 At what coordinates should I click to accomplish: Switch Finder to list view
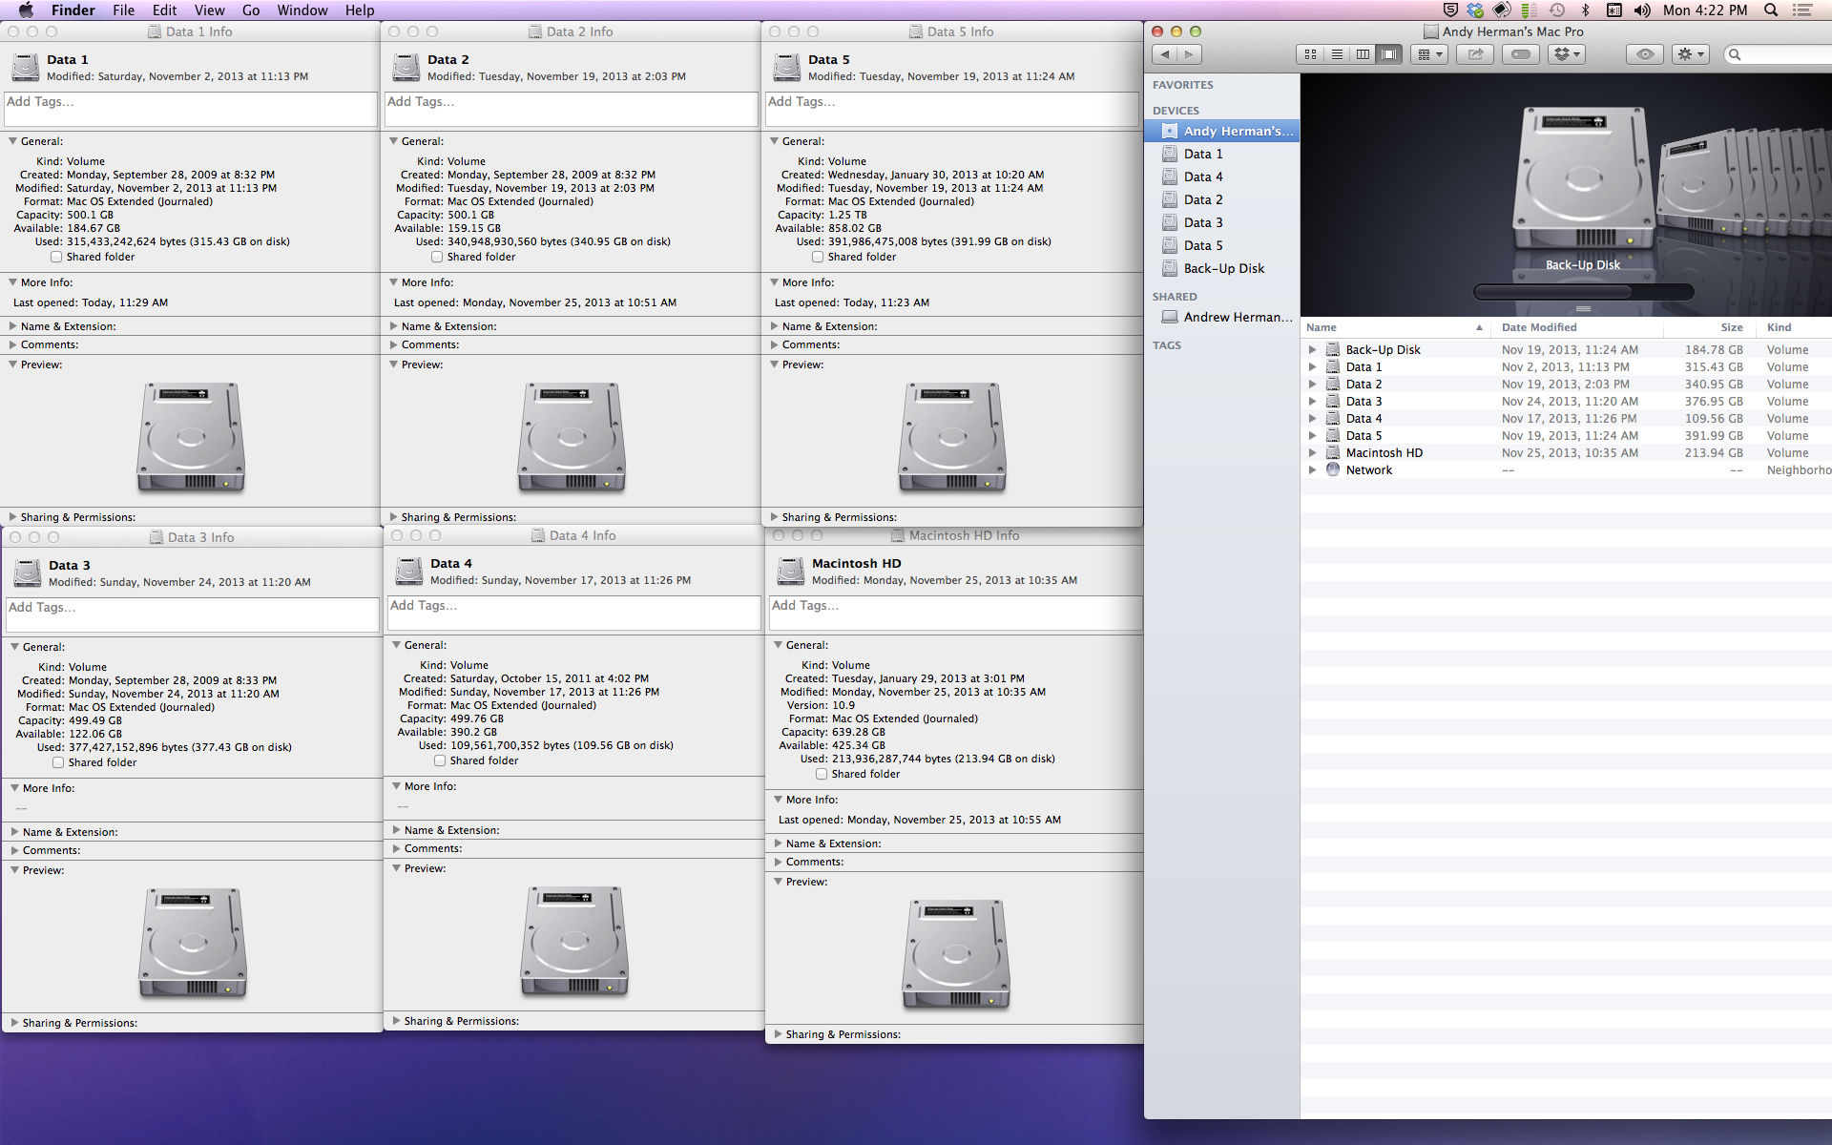tap(1337, 54)
